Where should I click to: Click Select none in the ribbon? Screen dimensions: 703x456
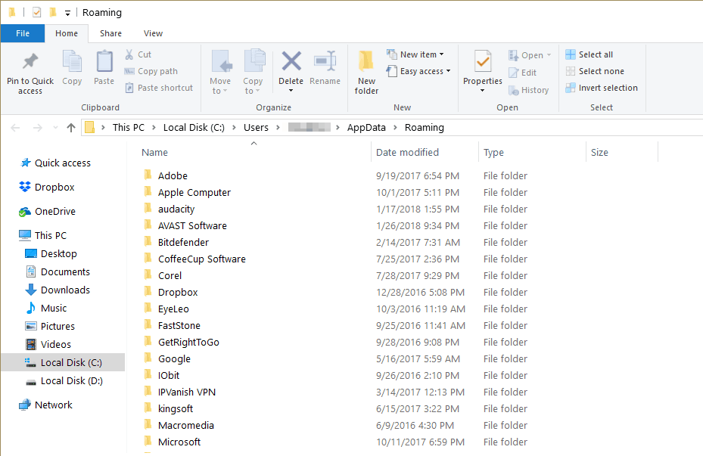pos(595,71)
